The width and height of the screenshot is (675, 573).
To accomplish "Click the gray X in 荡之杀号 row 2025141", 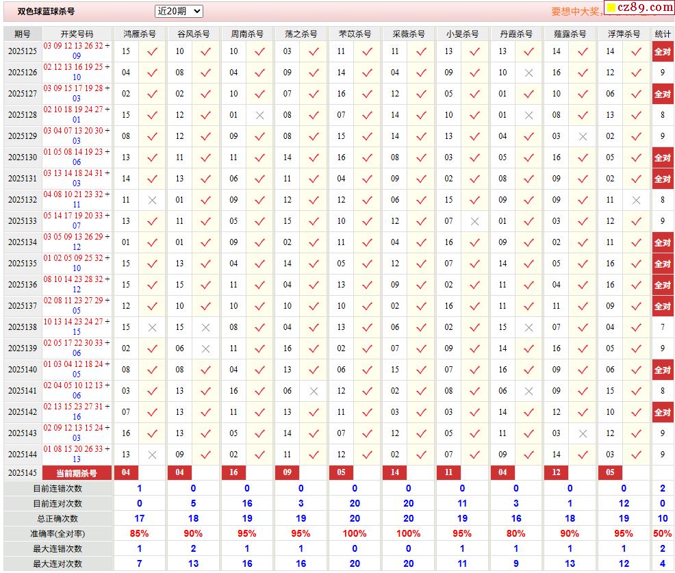I will pyautogui.click(x=314, y=391).
